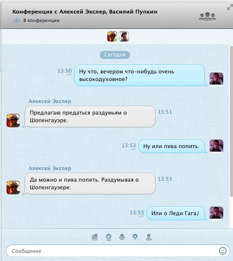The width and height of the screenshot is (233, 261).
Task: Click the Сегодня date badge
Action: pyautogui.click(x=115, y=55)
